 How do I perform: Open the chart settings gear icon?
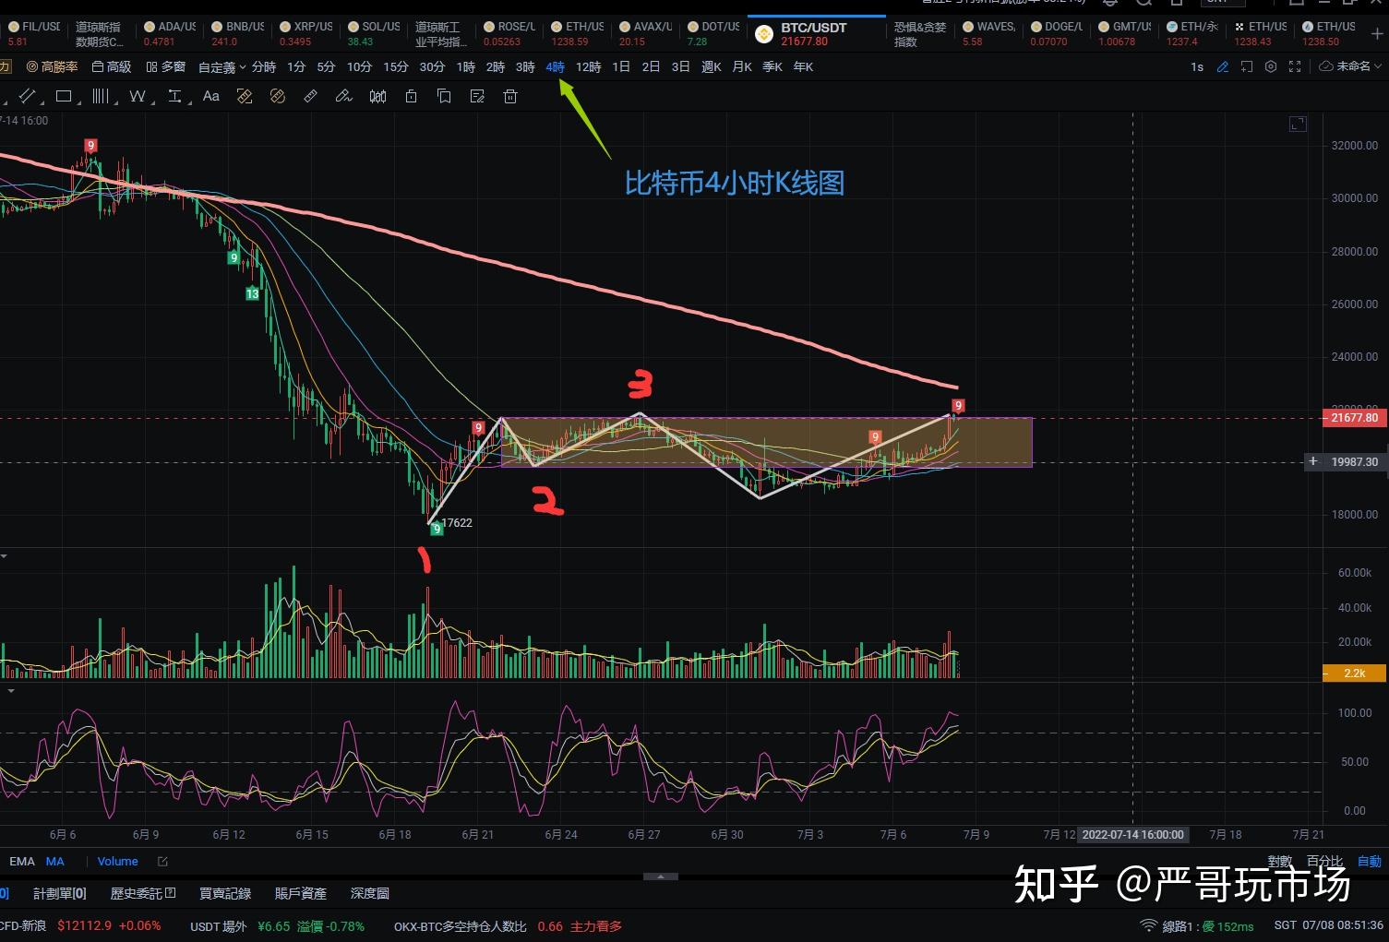click(x=1271, y=66)
